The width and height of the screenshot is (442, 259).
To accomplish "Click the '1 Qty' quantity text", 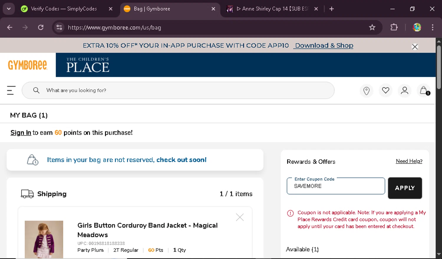I will 179,250.
